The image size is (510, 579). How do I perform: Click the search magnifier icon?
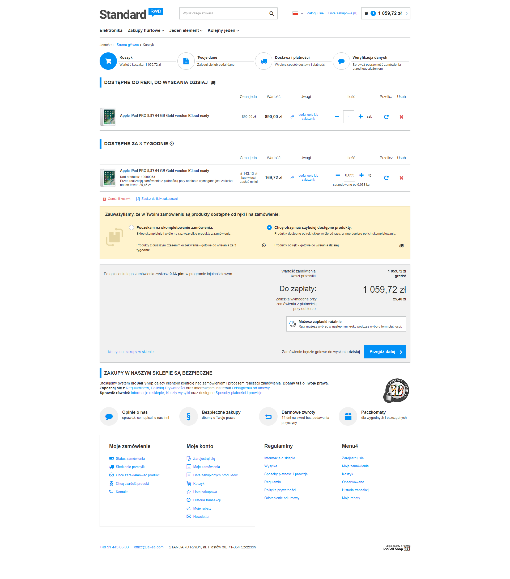[x=271, y=13]
